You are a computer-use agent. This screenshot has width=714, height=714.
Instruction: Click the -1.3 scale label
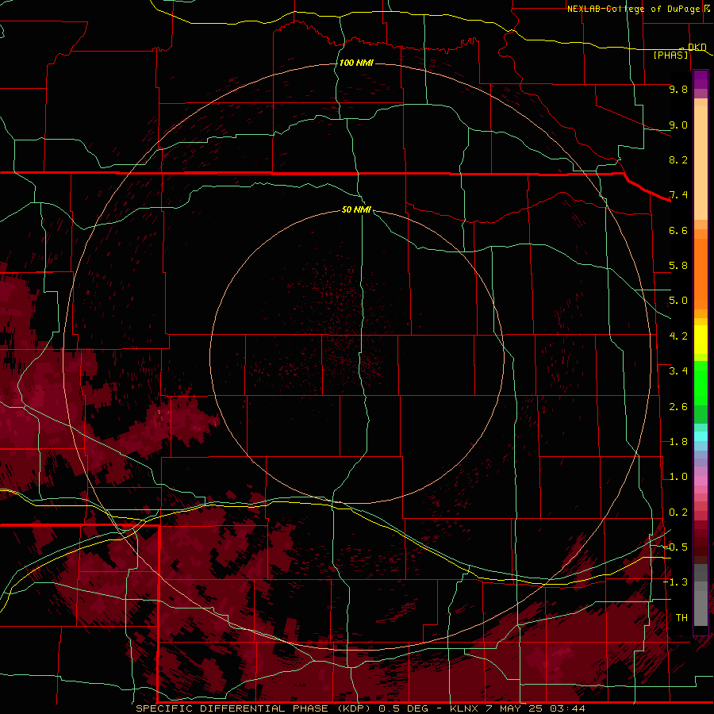coord(675,582)
